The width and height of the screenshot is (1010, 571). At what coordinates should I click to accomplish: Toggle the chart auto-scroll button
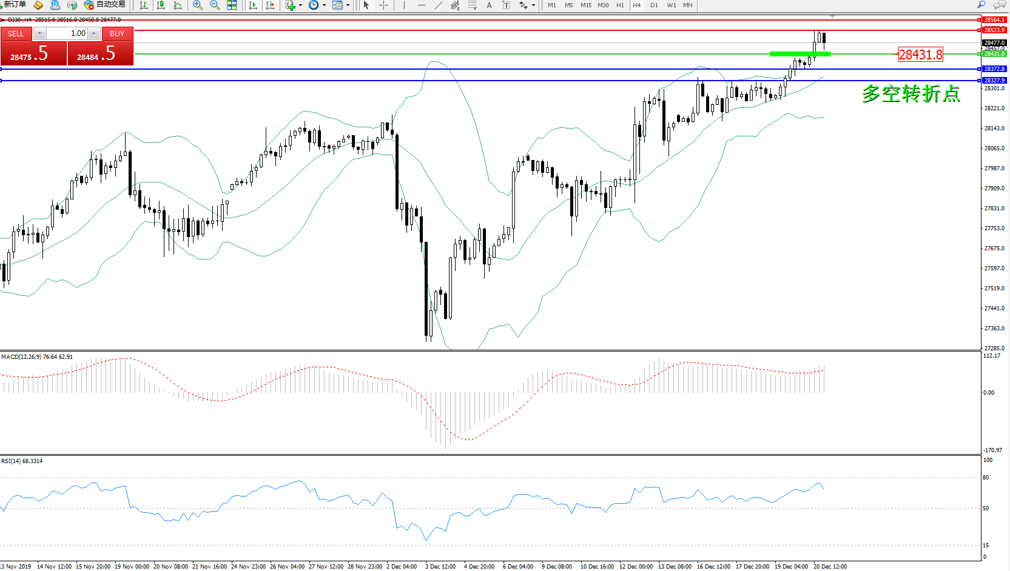(253, 5)
